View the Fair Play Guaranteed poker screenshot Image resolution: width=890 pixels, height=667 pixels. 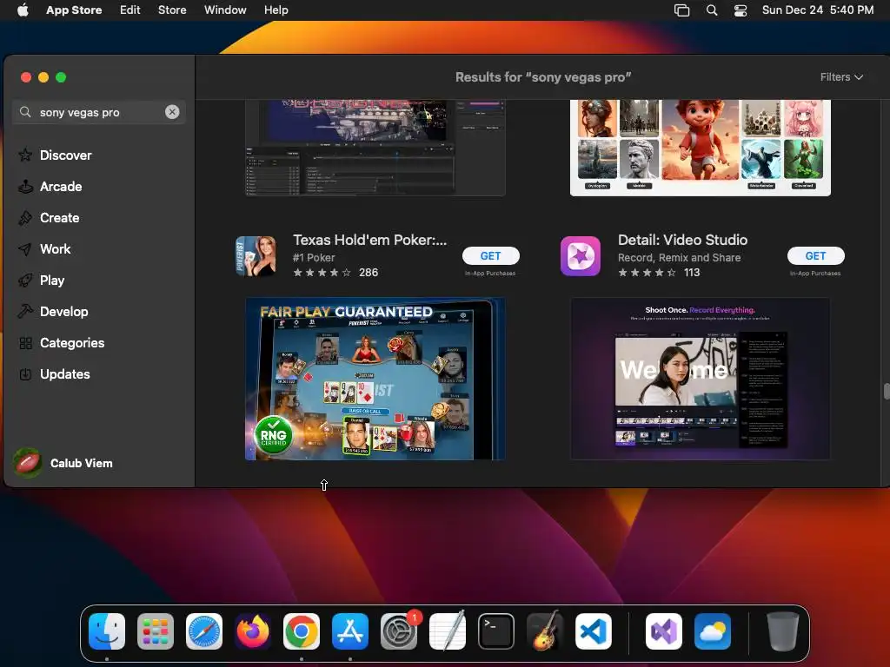[375, 379]
